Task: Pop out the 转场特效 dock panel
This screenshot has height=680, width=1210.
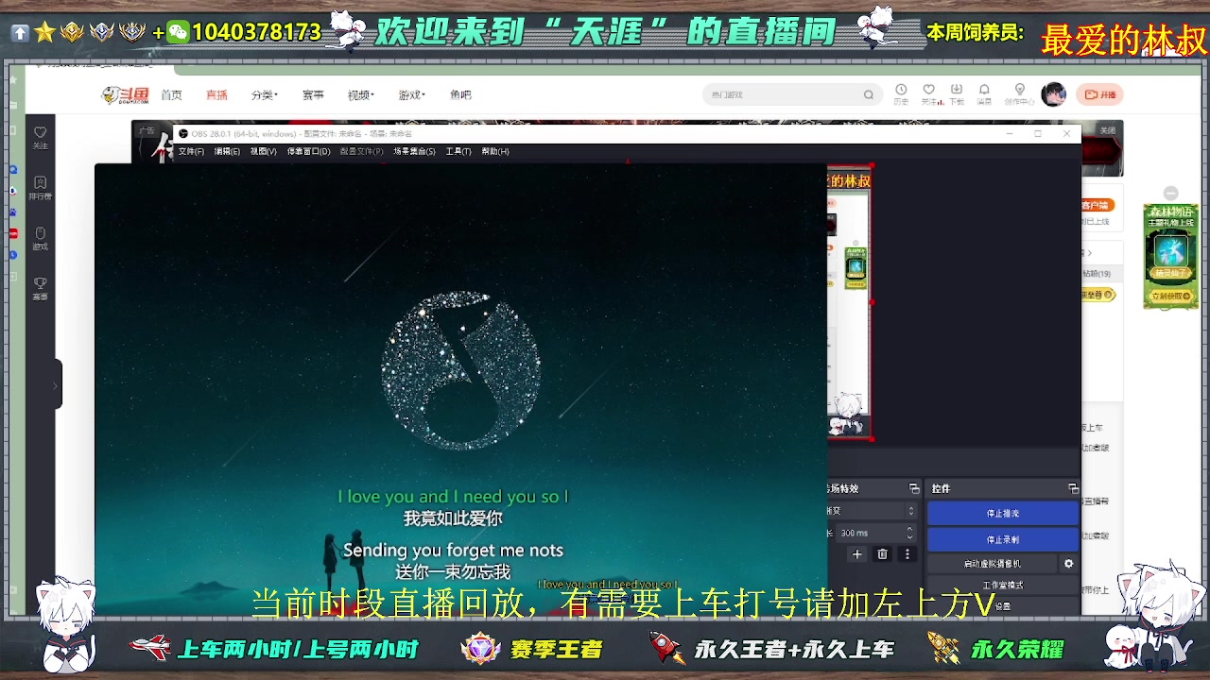Action: 914,488
